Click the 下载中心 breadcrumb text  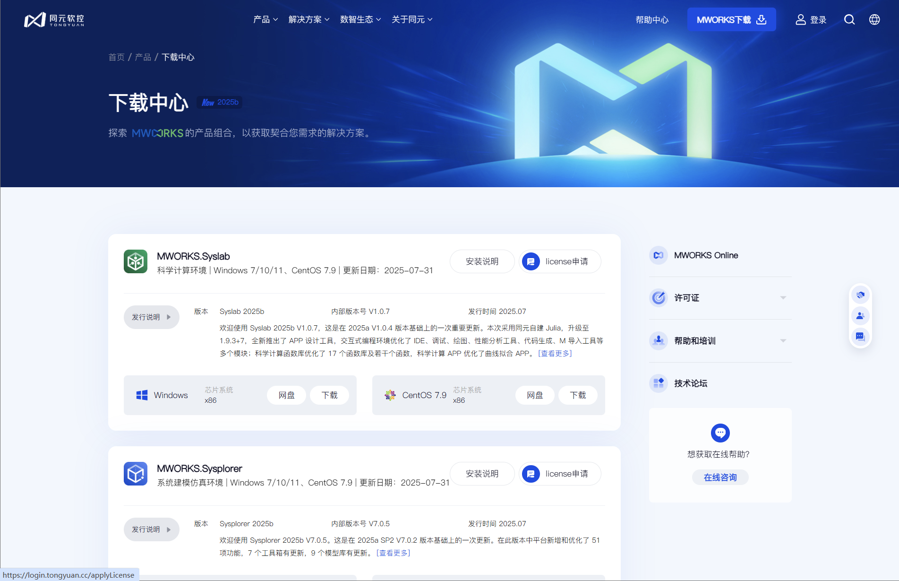pos(178,57)
